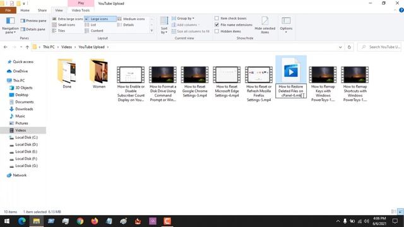Switch to the Share ribbon tab

[x=42, y=10]
